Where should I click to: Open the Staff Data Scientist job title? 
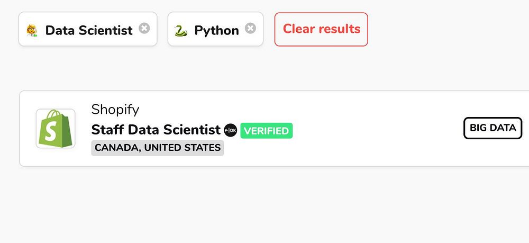pos(156,130)
